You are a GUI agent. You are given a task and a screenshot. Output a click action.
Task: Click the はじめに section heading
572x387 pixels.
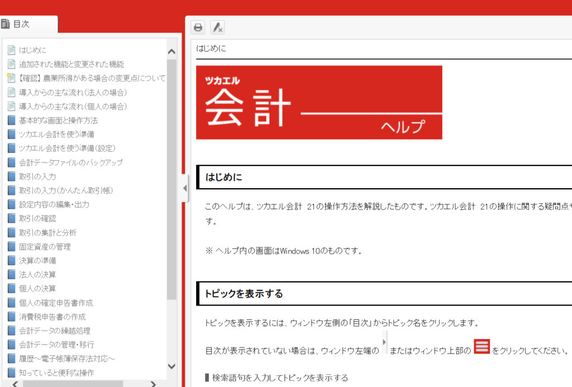(x=223, y=177)
